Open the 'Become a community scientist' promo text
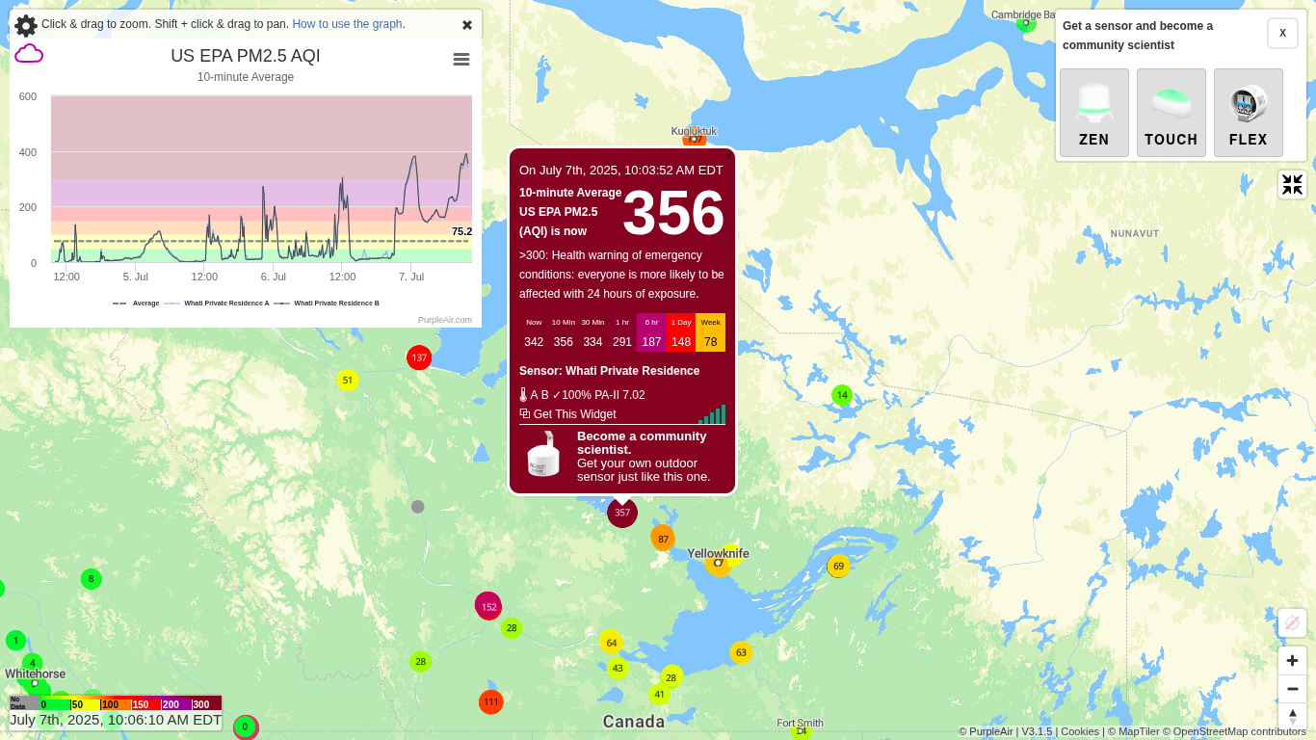This screenshot has height=740, width=1316. point(644,457)
